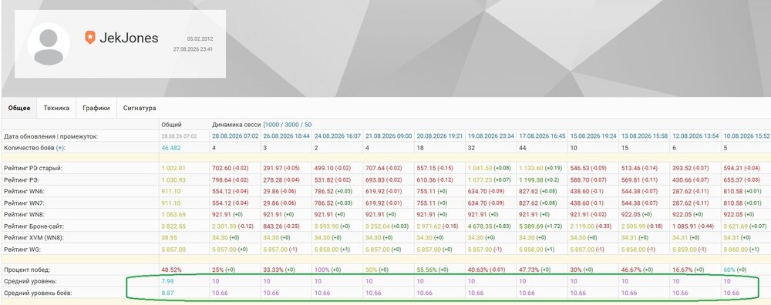Switch to the Графики tab

[96, 108]
